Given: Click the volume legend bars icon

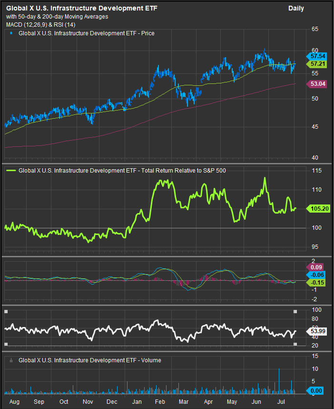Looking at the screenshot, I should pyautogui.click(x=11, y=360).
